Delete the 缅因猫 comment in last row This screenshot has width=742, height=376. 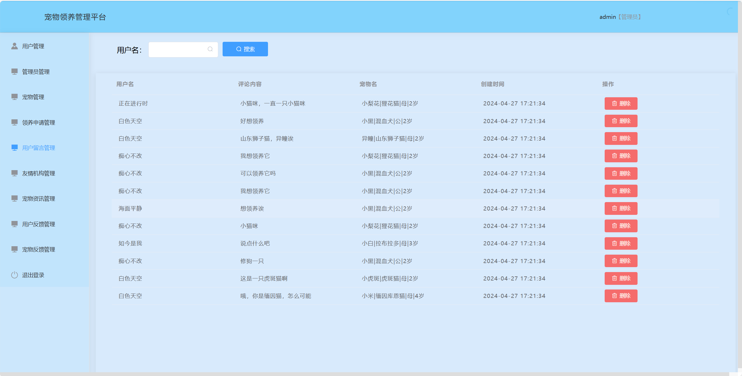point(621,296)
